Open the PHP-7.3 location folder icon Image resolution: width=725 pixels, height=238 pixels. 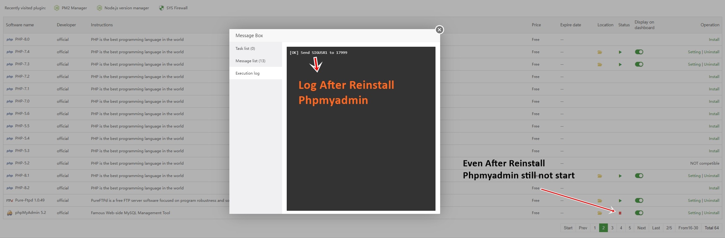point(600,64)
